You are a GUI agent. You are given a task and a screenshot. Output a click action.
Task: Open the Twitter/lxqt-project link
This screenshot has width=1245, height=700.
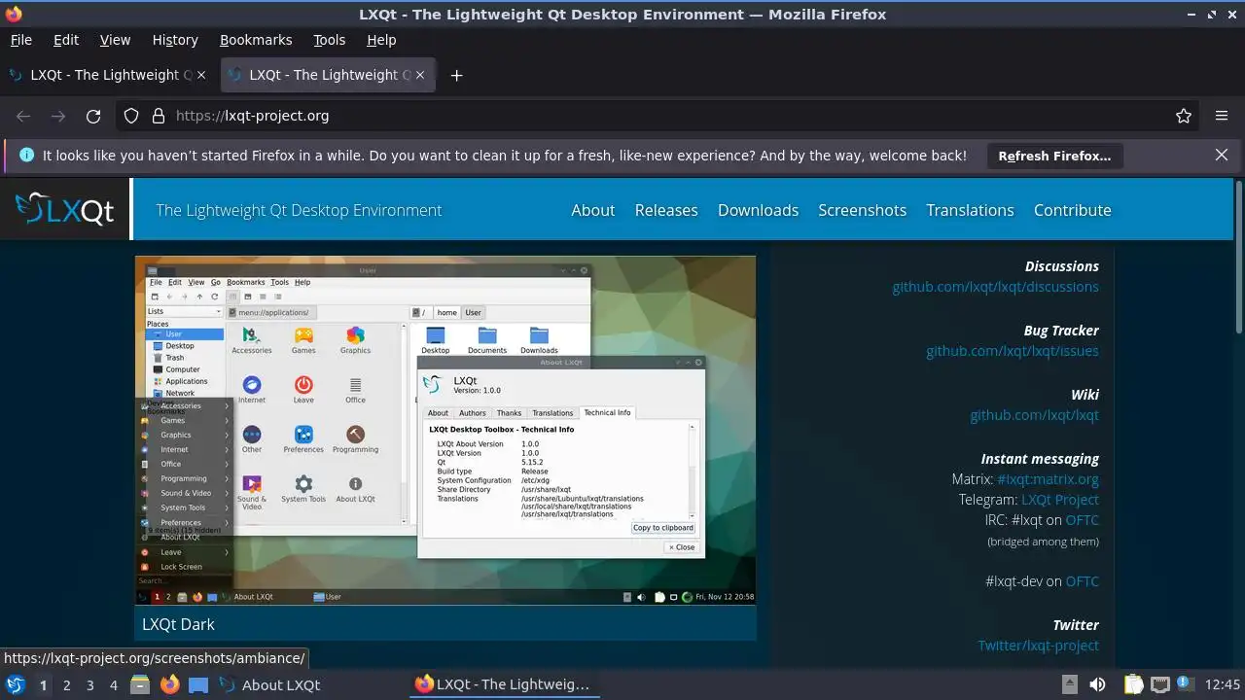click(x=1038, y=646)
